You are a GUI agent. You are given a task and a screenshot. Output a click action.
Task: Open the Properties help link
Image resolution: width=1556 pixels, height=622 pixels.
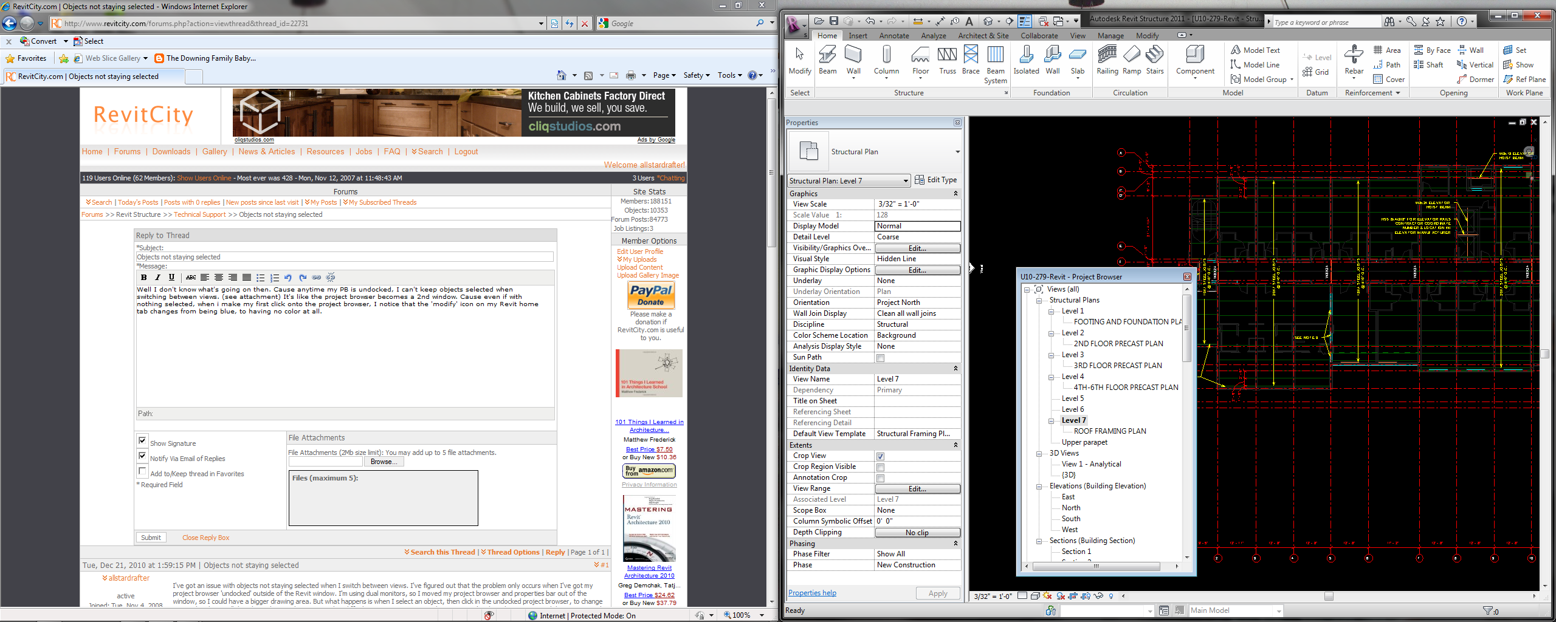(812, 593)
